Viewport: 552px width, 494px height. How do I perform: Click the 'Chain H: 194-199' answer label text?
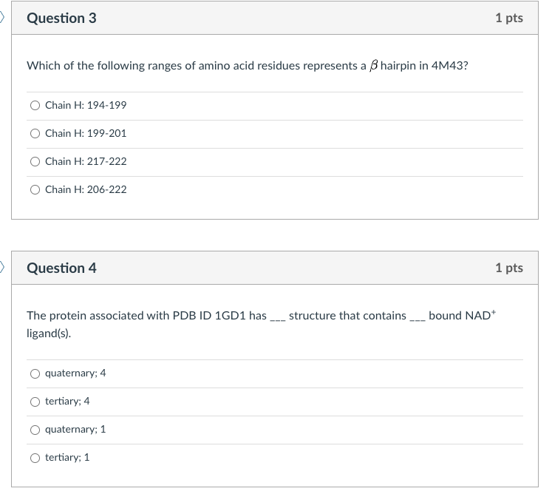pos(86,106)
